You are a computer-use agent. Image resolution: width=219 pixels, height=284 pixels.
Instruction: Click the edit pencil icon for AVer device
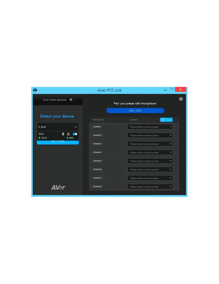(x=68, y=134)
